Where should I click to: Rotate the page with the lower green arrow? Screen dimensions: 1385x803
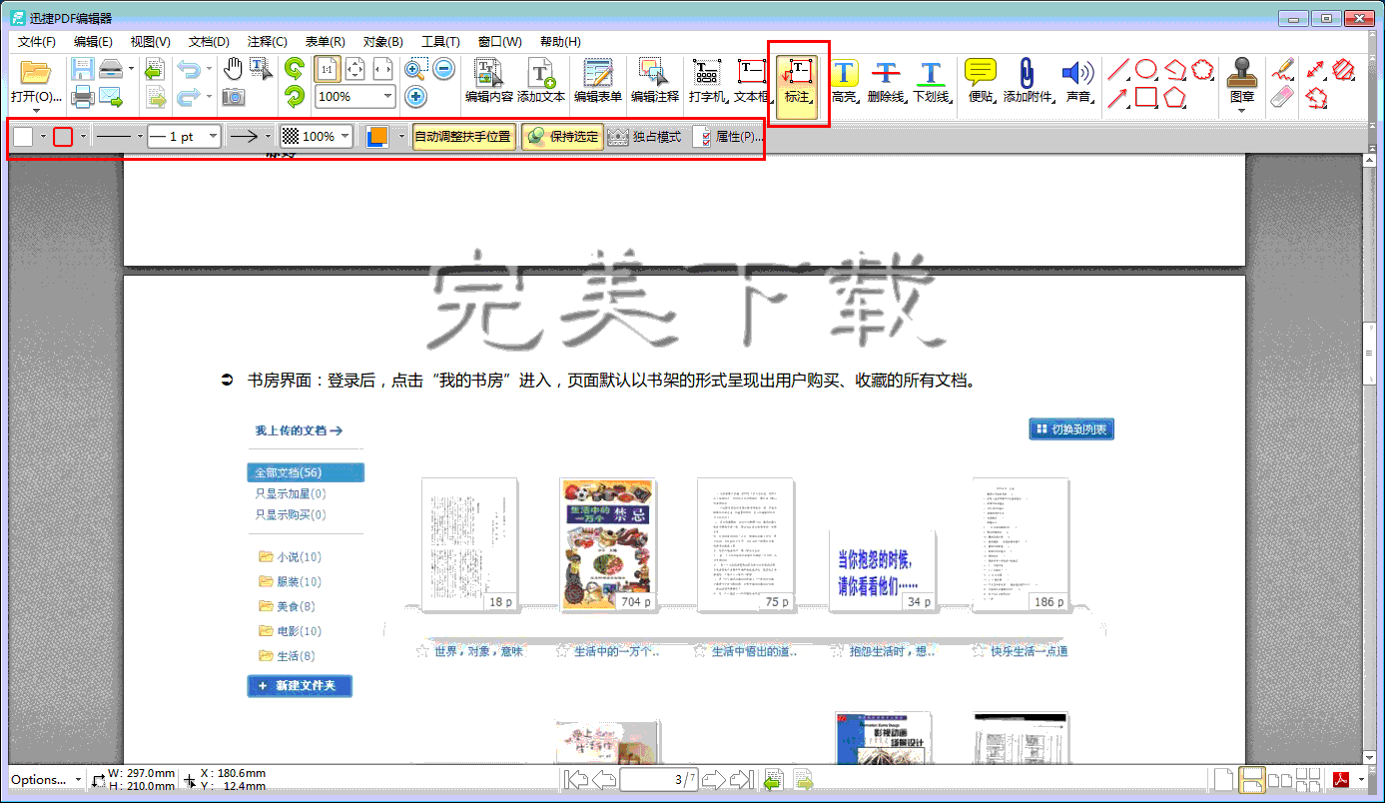coord(294,97)
